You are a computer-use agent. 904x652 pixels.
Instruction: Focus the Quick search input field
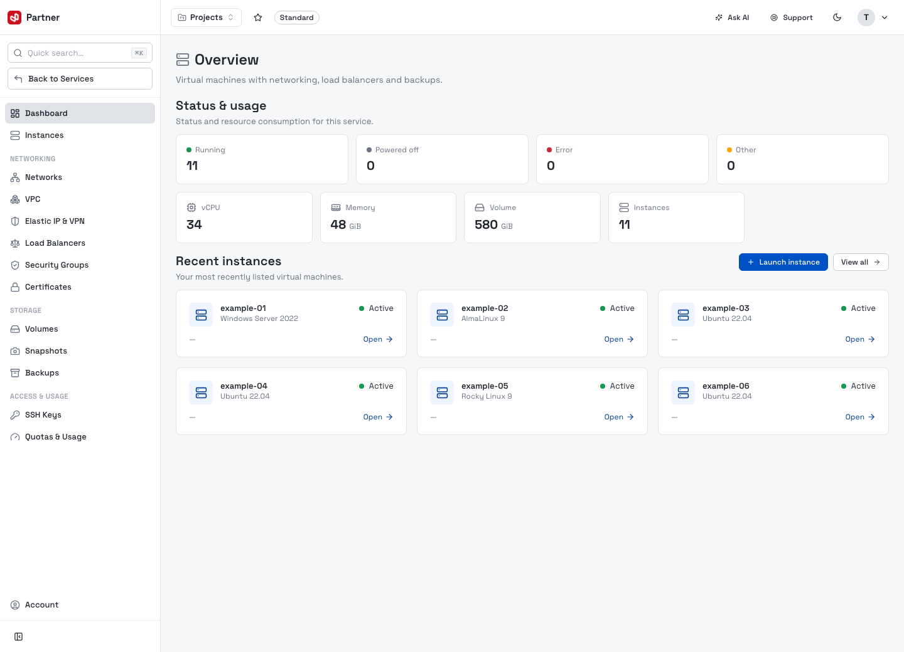coord(80,53)
